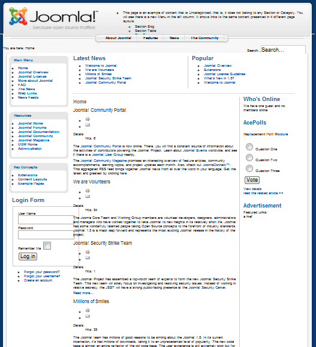Open Forgot your password? link

pos(42,272)
